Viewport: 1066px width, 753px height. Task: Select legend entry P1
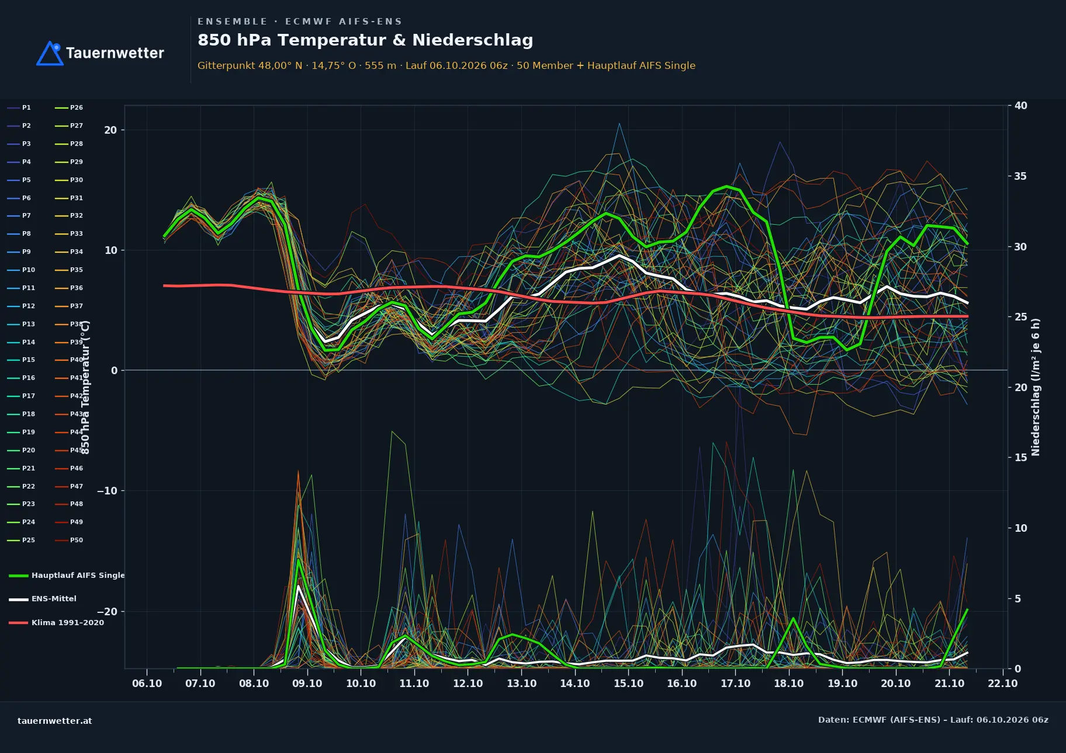[x=19, y=107]
